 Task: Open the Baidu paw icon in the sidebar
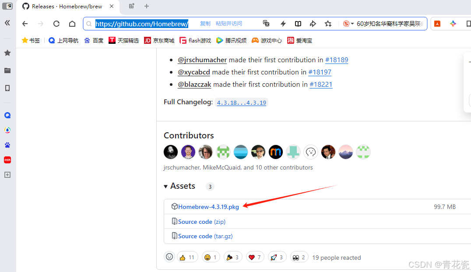tap(7, 145)
